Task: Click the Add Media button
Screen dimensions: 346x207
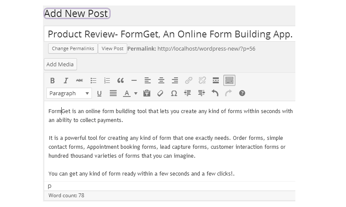Action: (x=60, y=64)
